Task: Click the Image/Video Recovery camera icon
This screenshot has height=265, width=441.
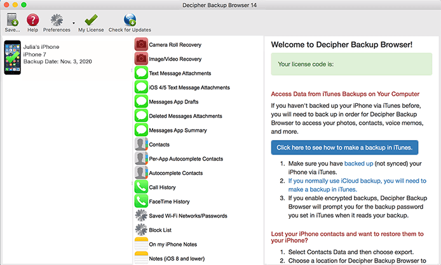Action: pos(141,59)
